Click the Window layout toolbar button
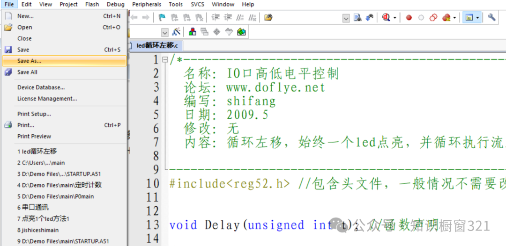The width and height of the screenshot is (506, 246). point(469,18)
